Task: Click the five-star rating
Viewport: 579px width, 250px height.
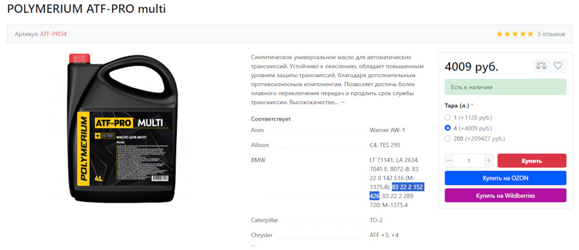Action: click(514, 34)
